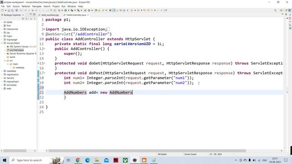The image size is (292, 164).
Task: Open Xbox app from the taskbar
Action: [125, 160]
